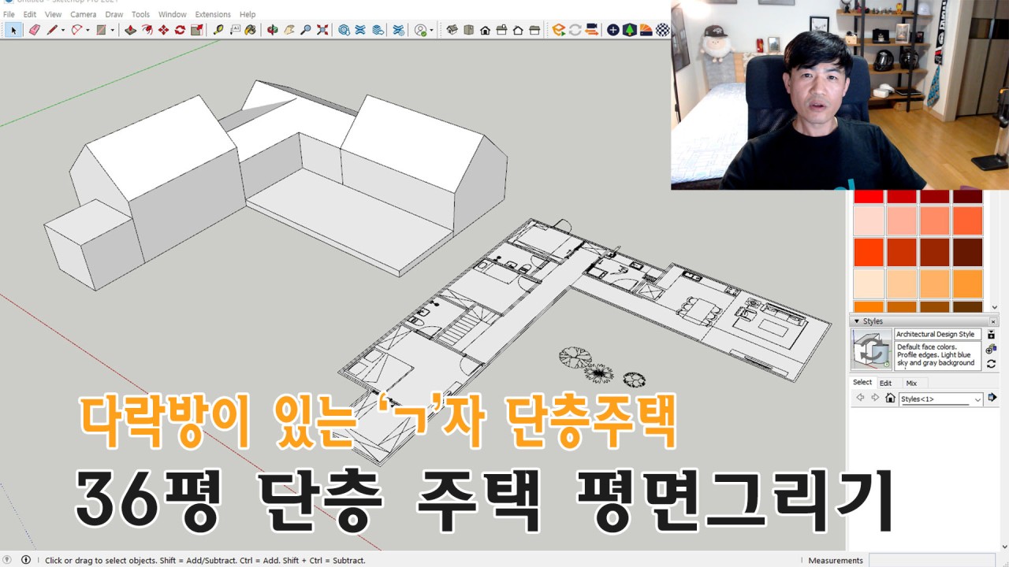
Task: Select the Tape Measure tool
Action: [218, 30]
